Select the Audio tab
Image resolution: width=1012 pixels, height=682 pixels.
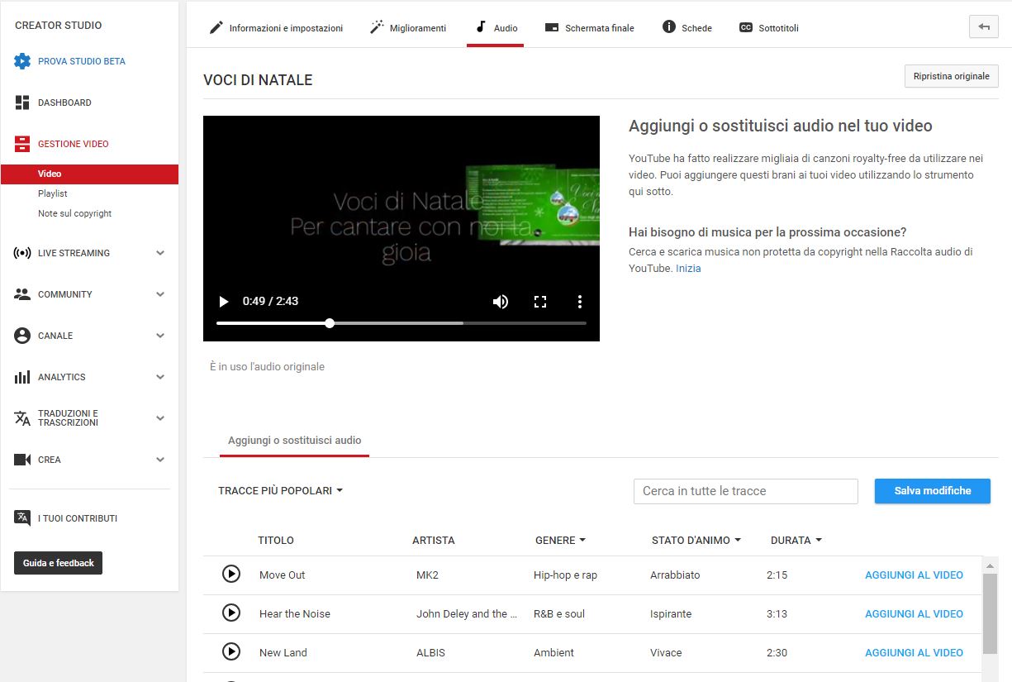pyautogui.click(x=496, y=28)
